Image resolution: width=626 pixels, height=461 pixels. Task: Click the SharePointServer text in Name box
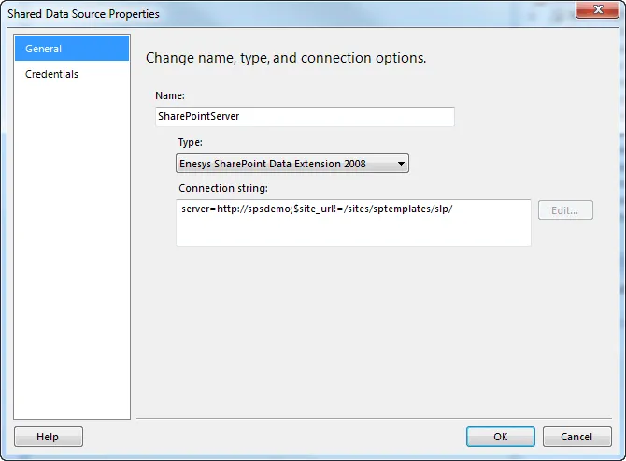tap(200, 117)
